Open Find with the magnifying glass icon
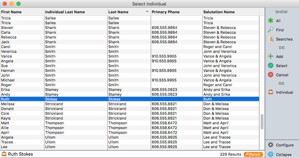Screen dimensions: 299x158 [271, 30]
